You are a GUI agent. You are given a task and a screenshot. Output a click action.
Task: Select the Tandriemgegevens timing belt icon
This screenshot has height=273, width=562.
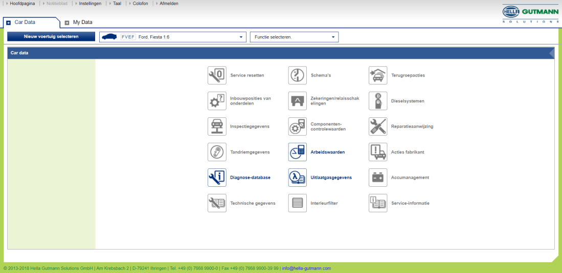coord(217,152)
